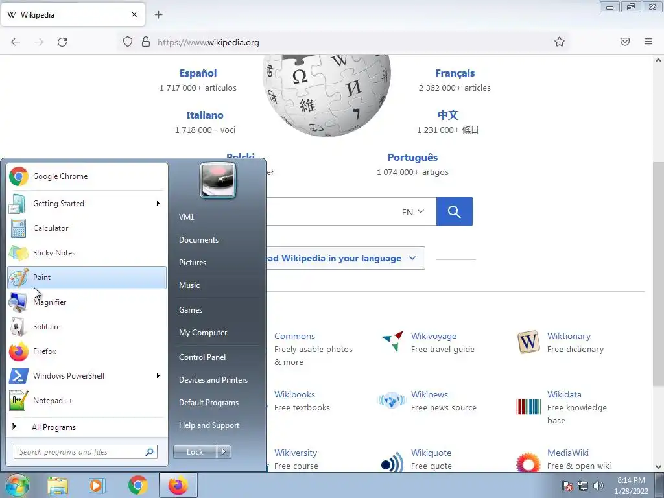Open Magnifier from the Start menu
Image resolution: width=664 pixels, height=498 pixels.
point(87,302)
